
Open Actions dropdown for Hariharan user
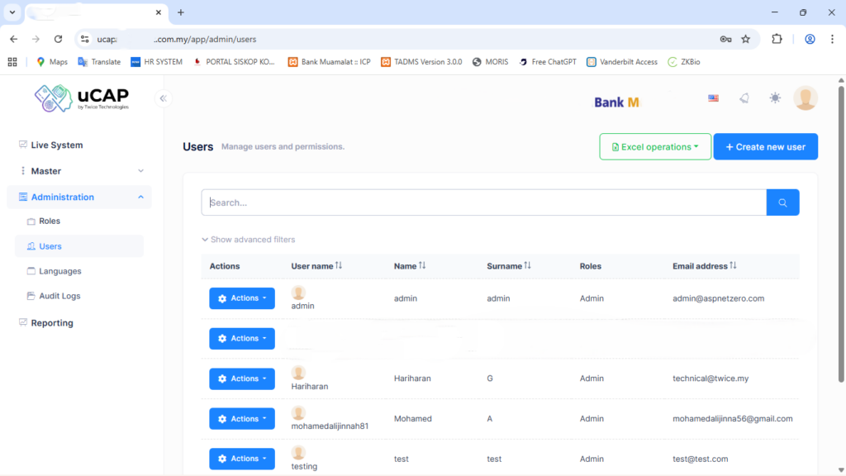[x=241, y=378]
